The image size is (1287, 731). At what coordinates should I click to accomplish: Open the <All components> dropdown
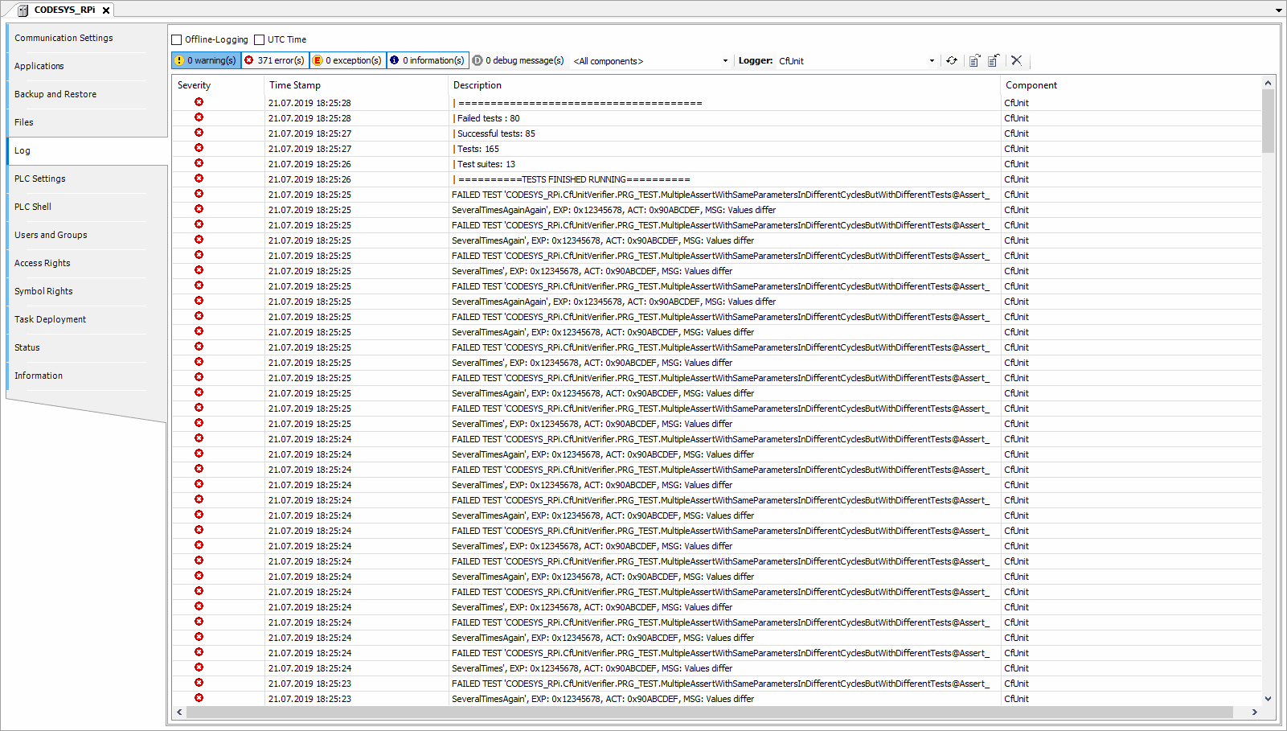[650, 61]
